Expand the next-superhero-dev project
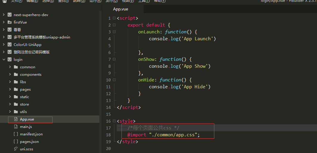 pos(4,15)
